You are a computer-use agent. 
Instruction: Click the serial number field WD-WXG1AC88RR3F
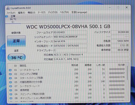tap(70, 37)
